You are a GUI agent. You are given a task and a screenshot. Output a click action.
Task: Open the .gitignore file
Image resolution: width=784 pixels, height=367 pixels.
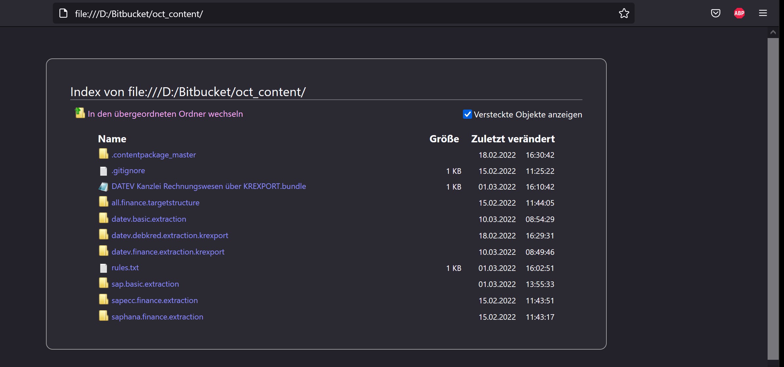128,171
